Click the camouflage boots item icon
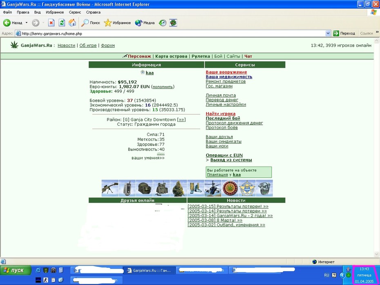The height and width of the screenshot is (285, 380). tap(196, 188)
